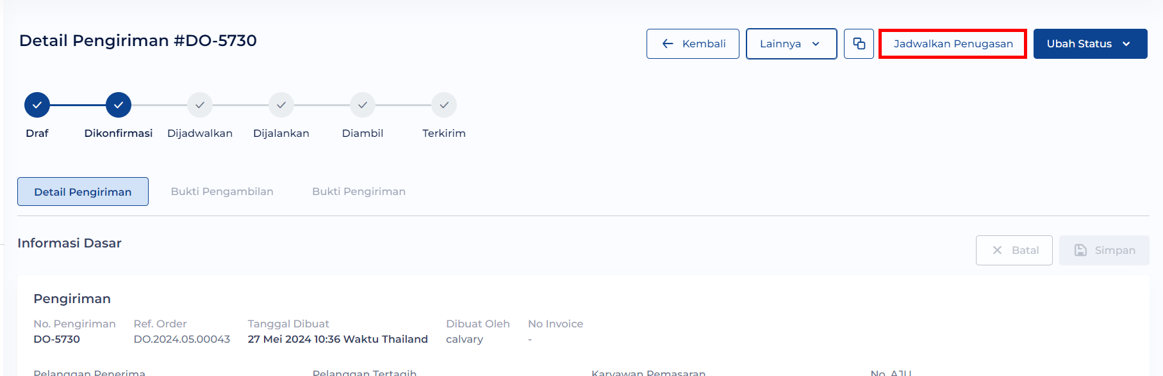Click the Dijadwalkan step circle

[x=200, y=105]
